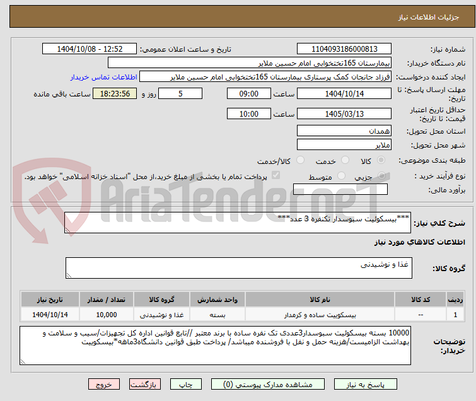
Task: Select the جزیی purchase type radio
Action: (x=382, y=175)
